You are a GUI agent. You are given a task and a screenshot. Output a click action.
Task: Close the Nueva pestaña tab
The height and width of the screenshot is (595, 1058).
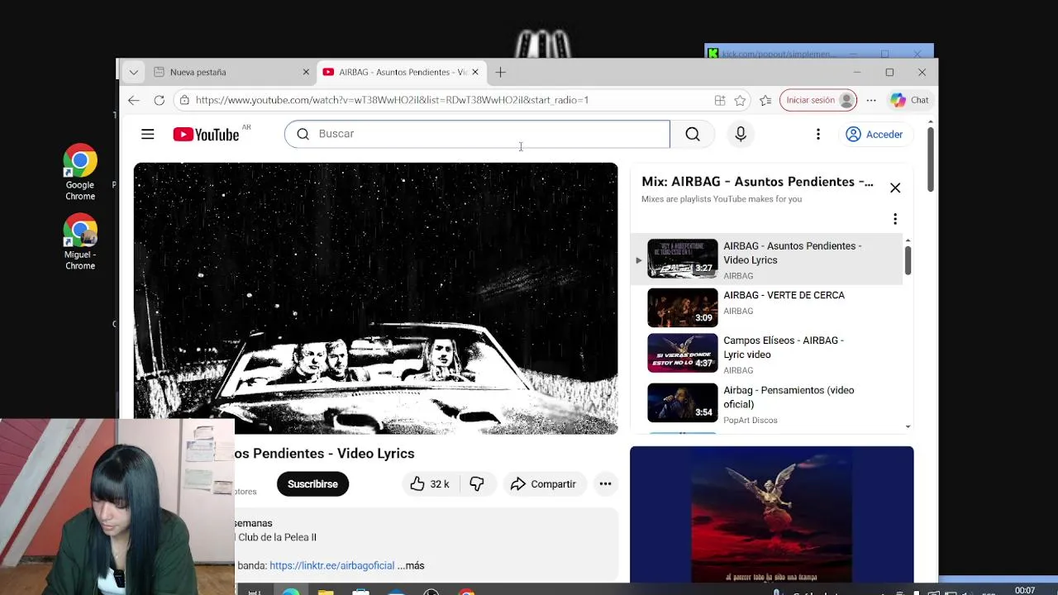[306, 72]
